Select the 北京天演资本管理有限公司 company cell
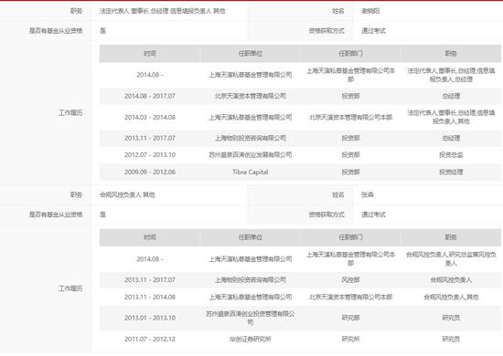503x356 pixels. pos(251,96)
